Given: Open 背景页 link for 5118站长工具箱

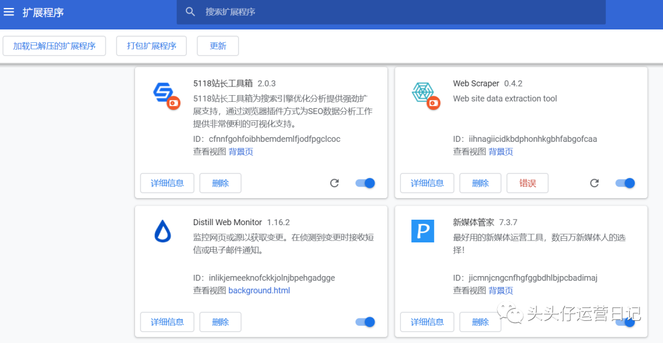Looking at the screenshot, I should (241, 152).
